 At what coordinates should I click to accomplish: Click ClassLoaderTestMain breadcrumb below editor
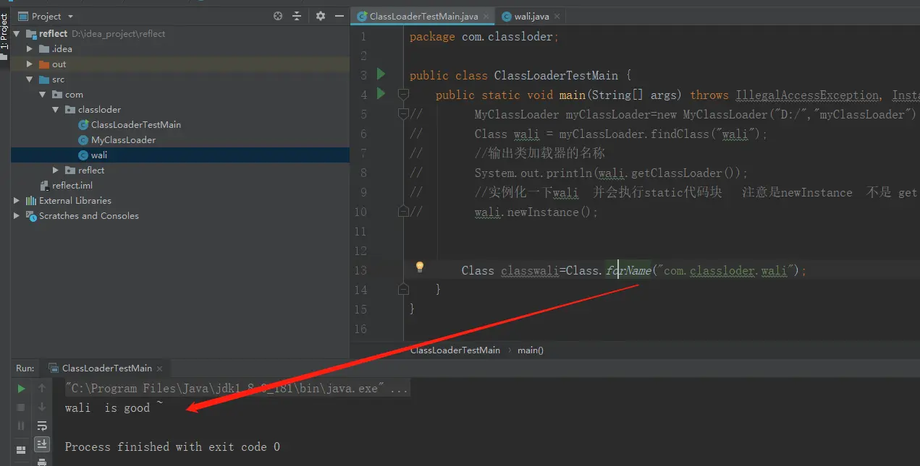click(455, 350)
